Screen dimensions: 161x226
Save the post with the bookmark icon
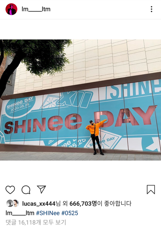(151, 190)
